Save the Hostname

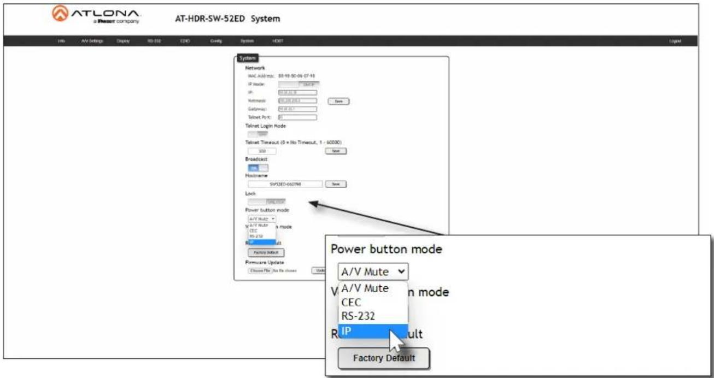tap(336, 185)
